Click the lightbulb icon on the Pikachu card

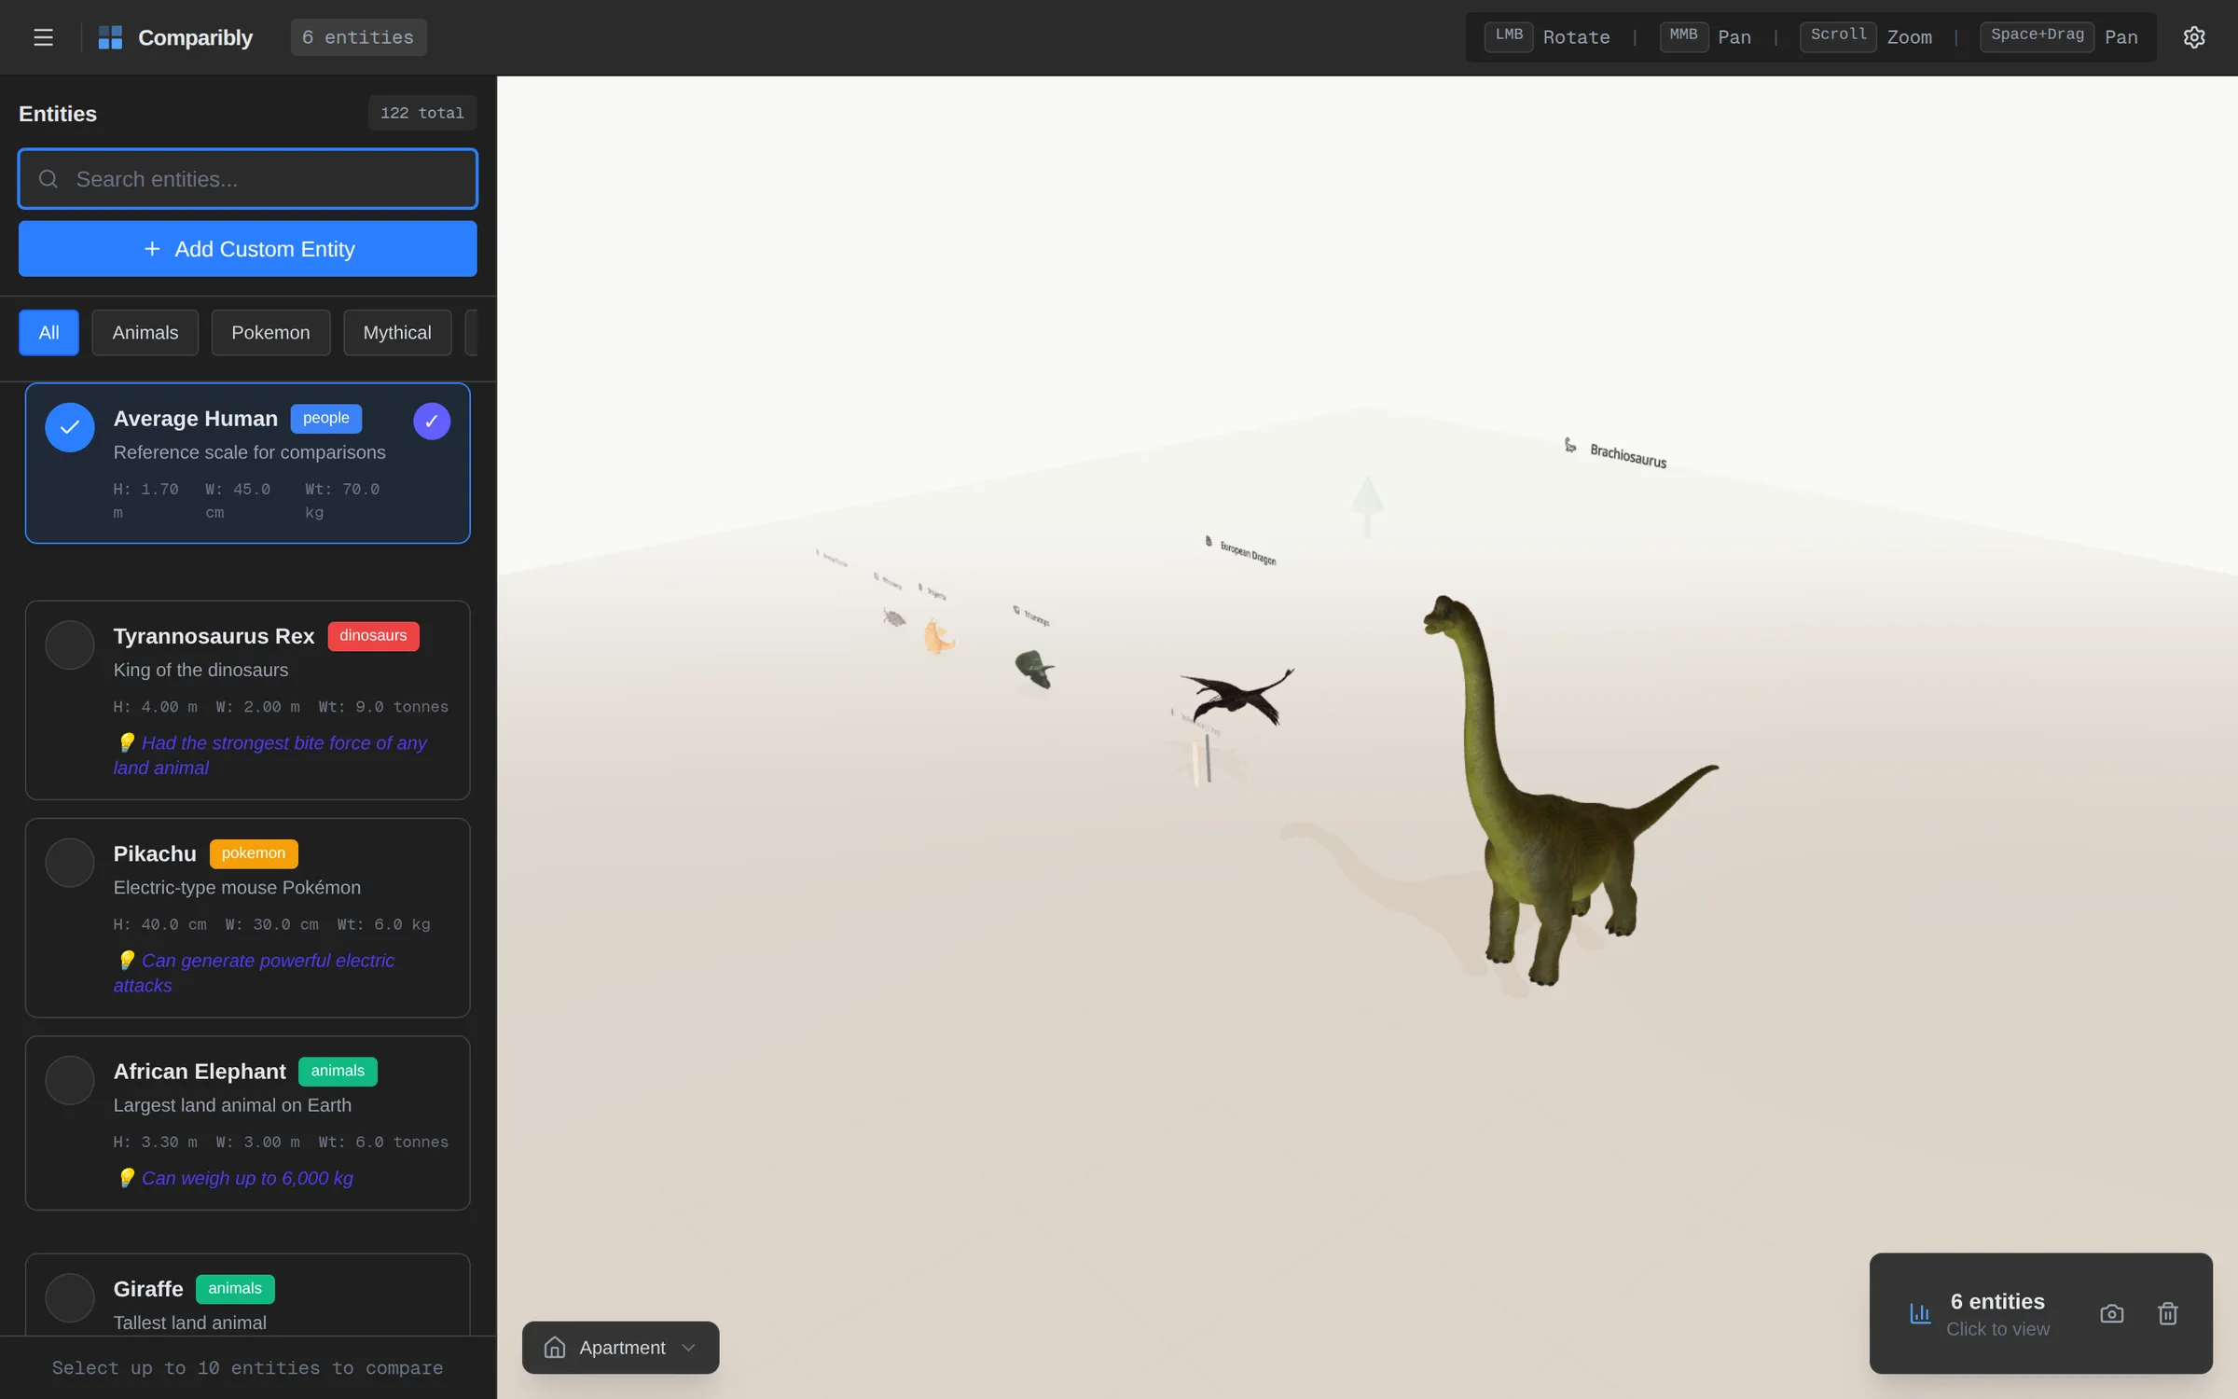tap(127, 961)
